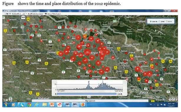This screenshot has height=112, width=181.
Task: Open Skype from the taskbar
Action: (x=22, y=105)
